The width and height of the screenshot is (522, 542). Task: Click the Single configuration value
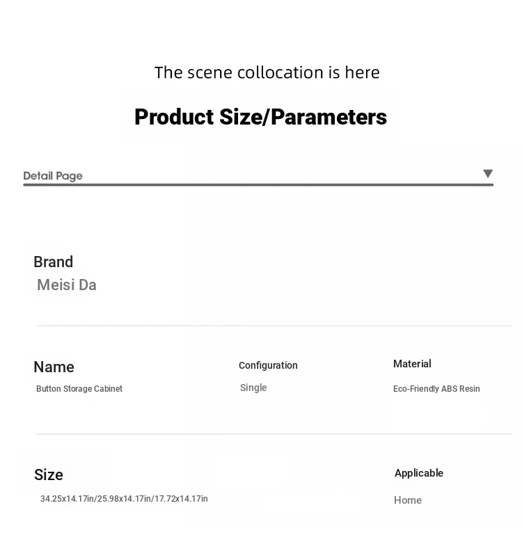click(x=253, y=388)
